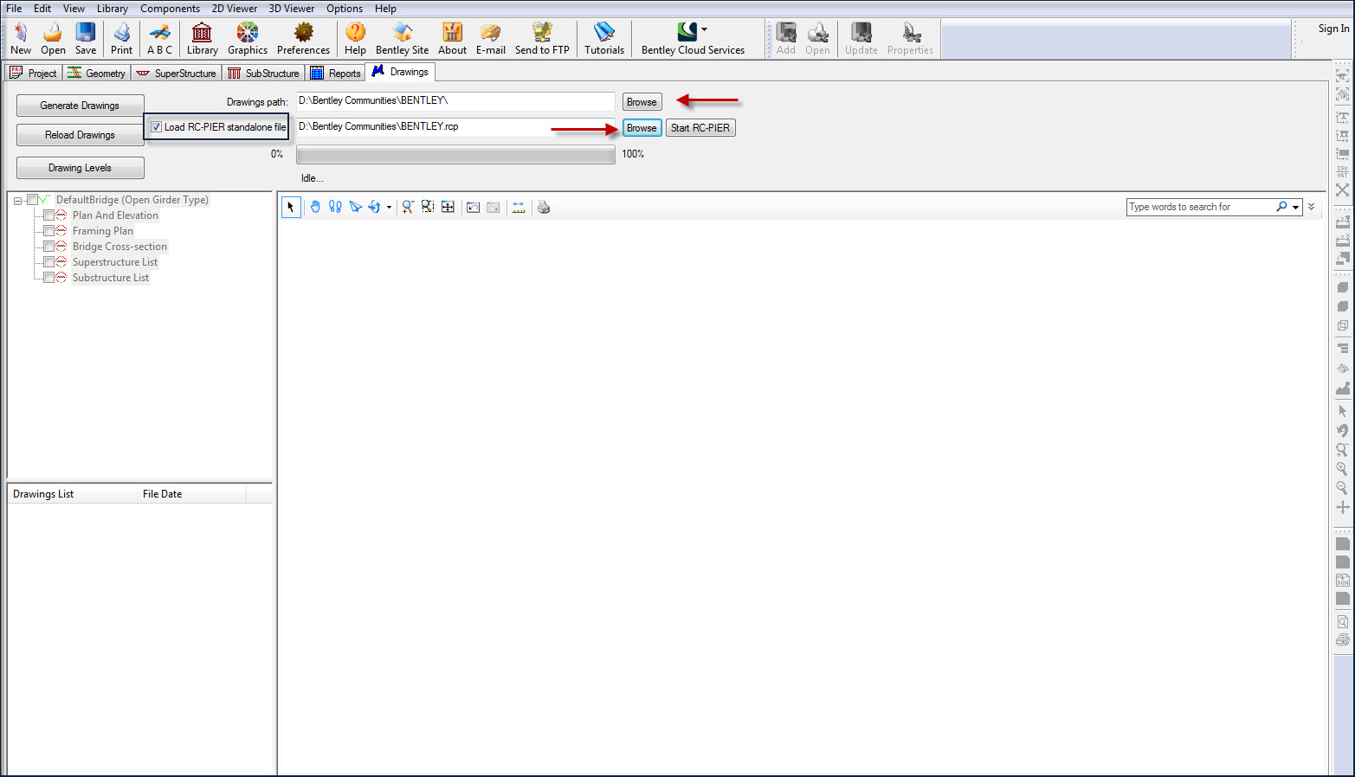
Task: Open the A B C tool
Action: 159,39
